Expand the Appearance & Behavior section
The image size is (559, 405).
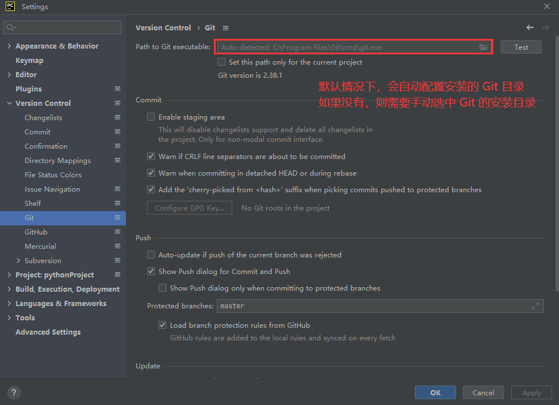[x=9, y=46]
